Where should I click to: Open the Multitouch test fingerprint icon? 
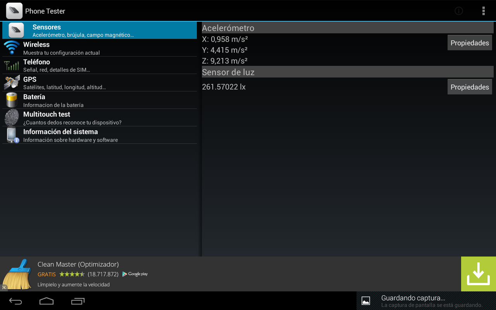click(12, 117)
